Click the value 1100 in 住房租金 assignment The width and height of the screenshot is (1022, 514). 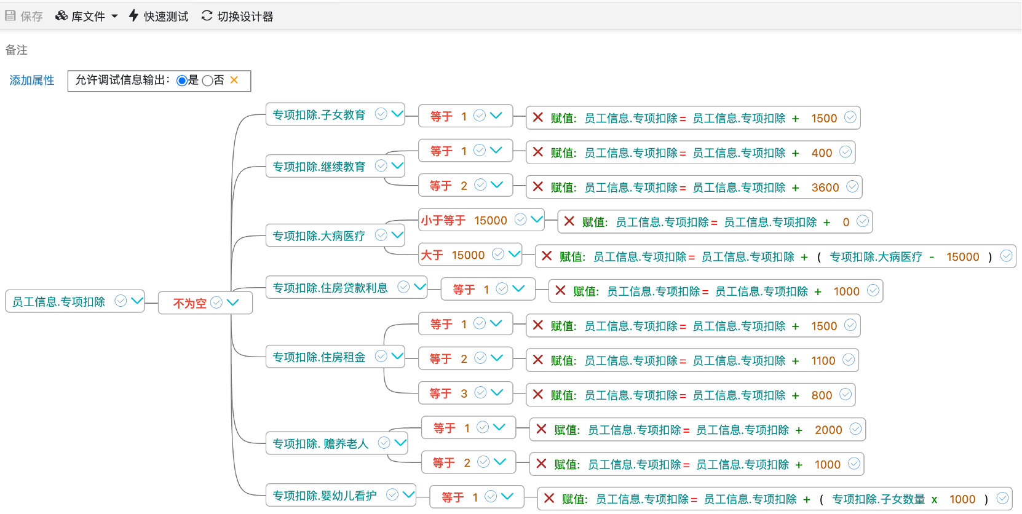[x=823, y=361]
